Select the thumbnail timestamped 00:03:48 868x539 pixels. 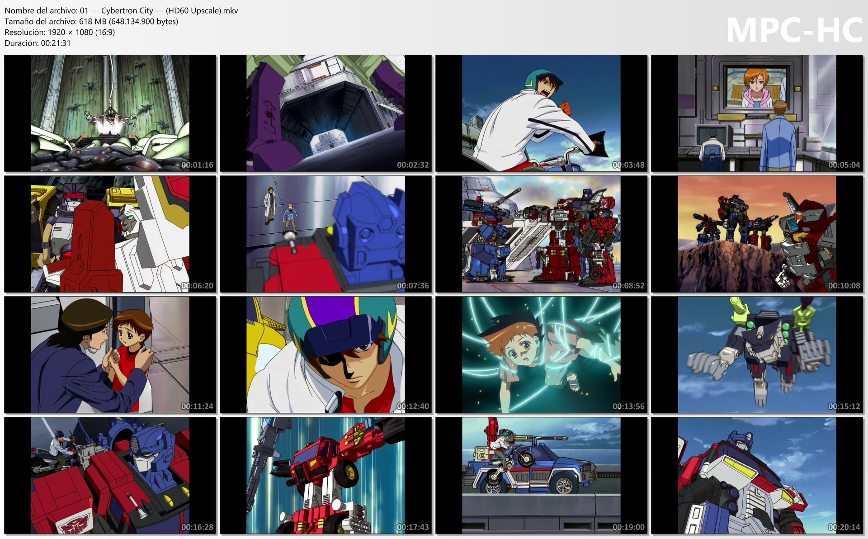point(542,113)
